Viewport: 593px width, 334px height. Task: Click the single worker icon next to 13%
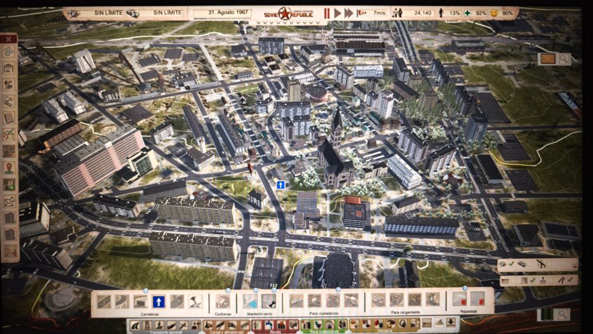[441, 13]
